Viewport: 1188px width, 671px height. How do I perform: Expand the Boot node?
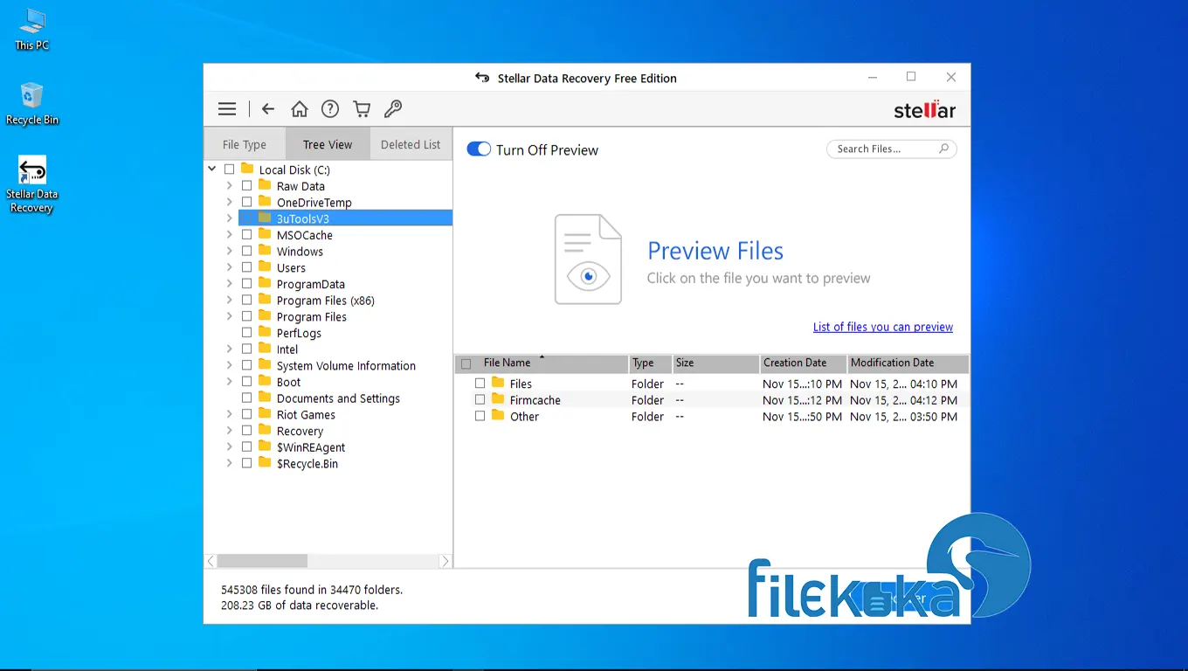coord(229,382)
